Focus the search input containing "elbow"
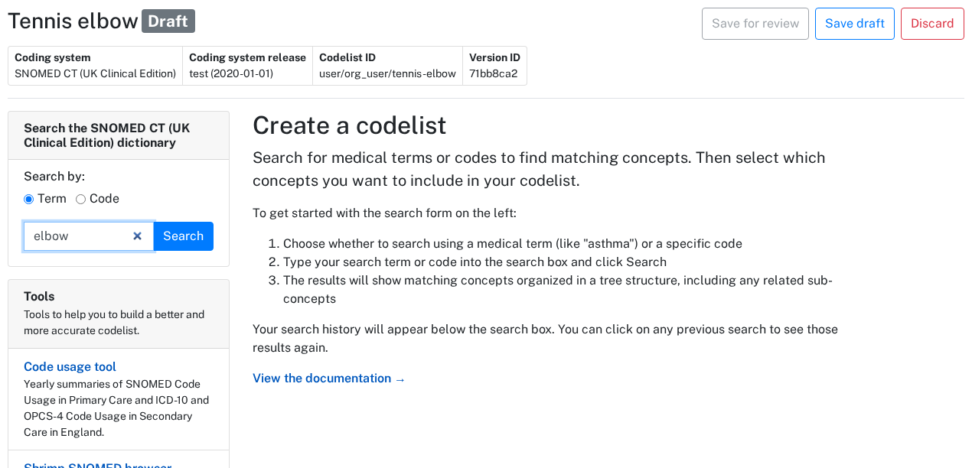 point(77,236)
